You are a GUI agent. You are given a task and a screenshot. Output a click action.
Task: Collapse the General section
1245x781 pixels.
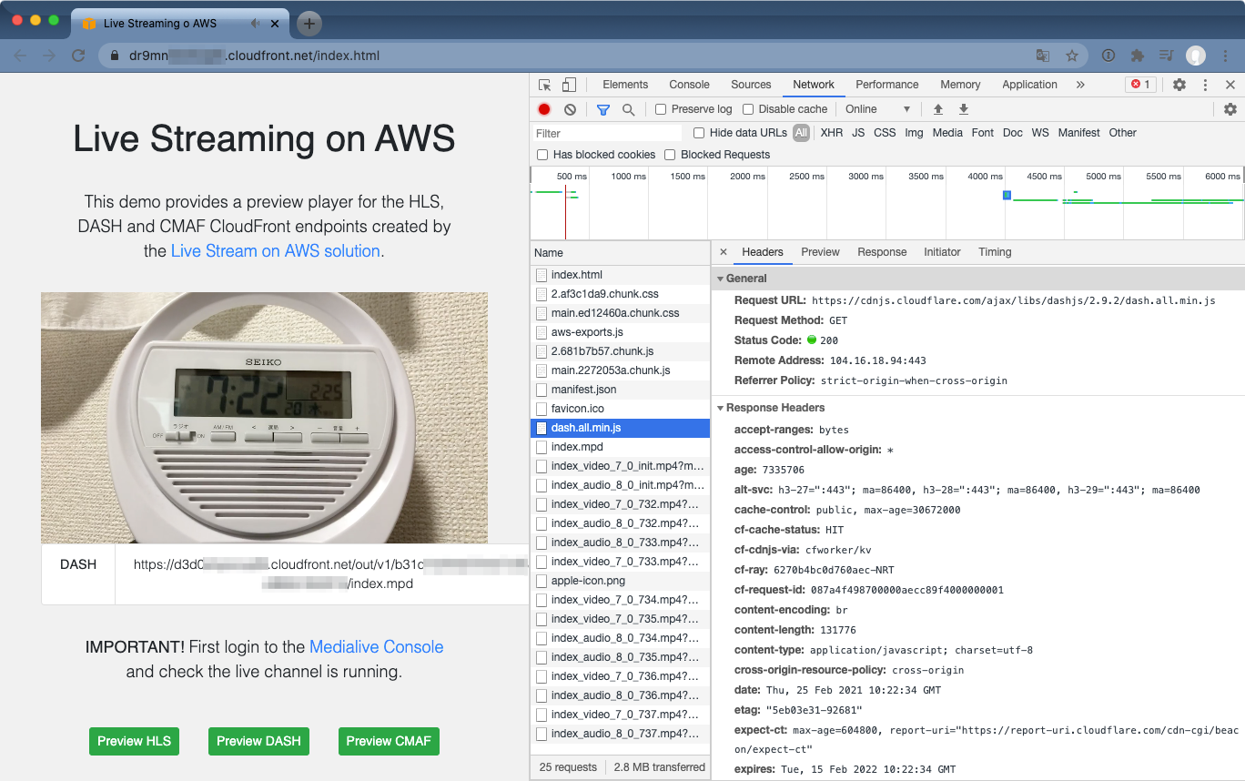[x=720, y=278]
